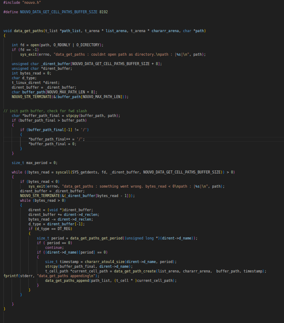284x323 pixels.
Task: Click 'dirent = (void *)dirent_buffer;' line
Action: click(x=61, y=210)
